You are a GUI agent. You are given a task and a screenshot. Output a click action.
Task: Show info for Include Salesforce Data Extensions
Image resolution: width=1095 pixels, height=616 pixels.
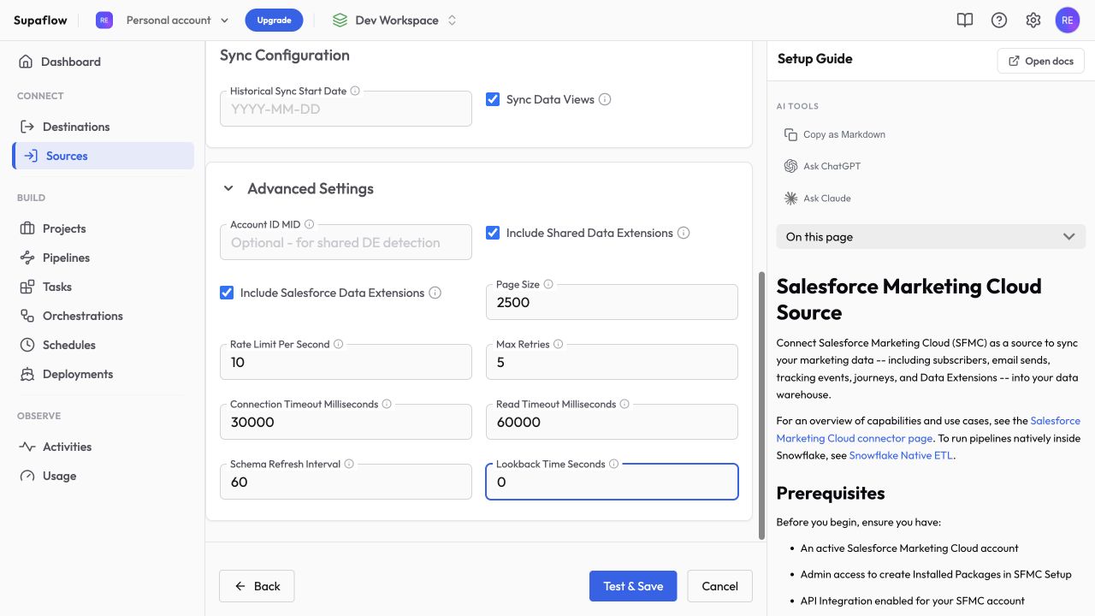[x=435, y=293]
